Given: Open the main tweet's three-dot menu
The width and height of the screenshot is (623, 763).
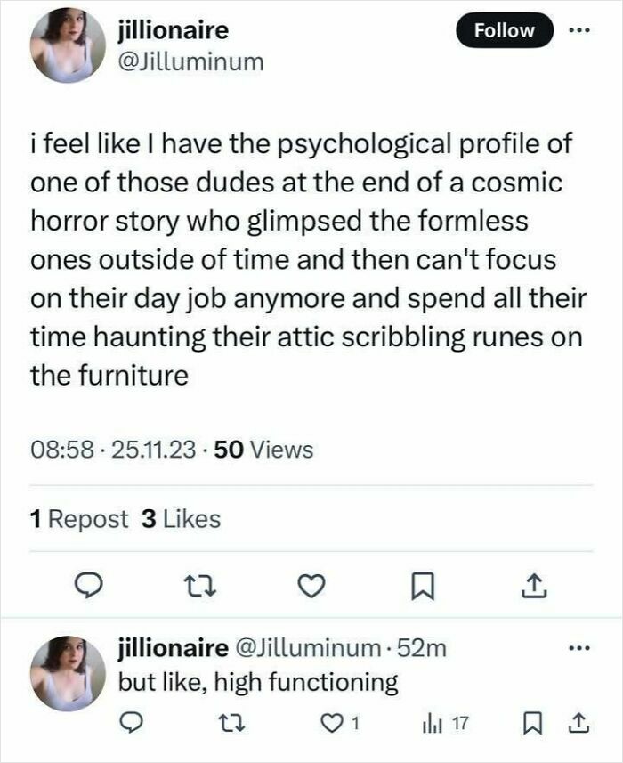Looking at the screenshot, I should coord(579,30).
